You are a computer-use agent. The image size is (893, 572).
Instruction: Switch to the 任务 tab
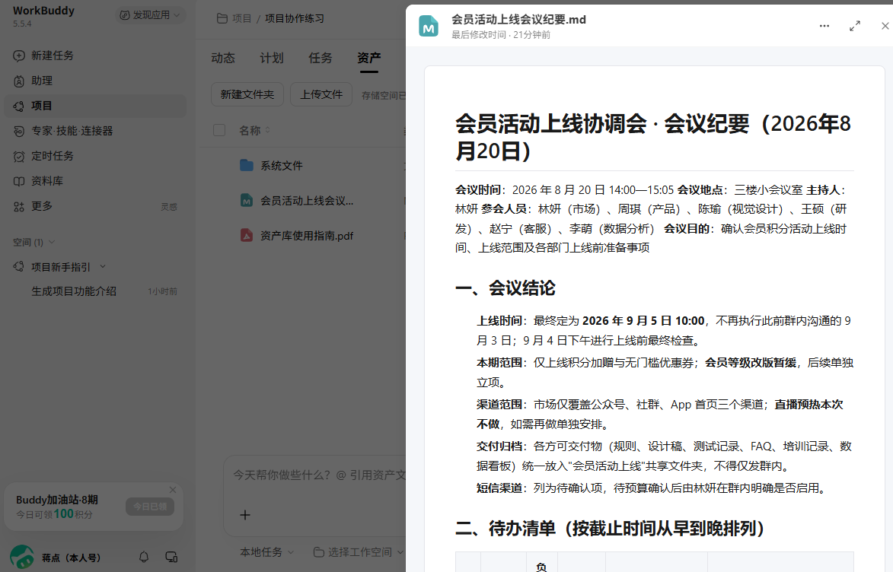(x=320, y=58)
